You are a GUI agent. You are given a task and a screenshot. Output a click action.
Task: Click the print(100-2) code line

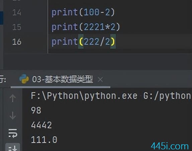[83, 13]
